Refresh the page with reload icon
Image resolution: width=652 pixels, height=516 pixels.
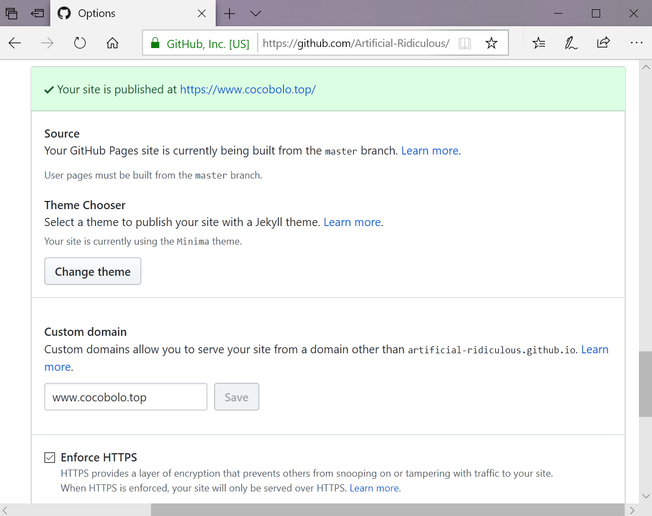[x=80, y=43]
